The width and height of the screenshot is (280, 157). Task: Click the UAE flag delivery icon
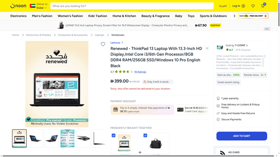tap(32, 6)
